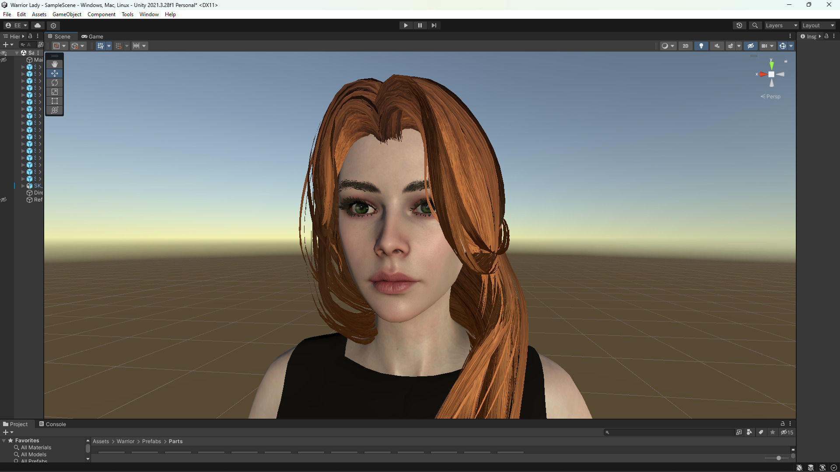Open the Project panel more options menu
The width and height of the screenshot is (840, 472).
point(790,423)
